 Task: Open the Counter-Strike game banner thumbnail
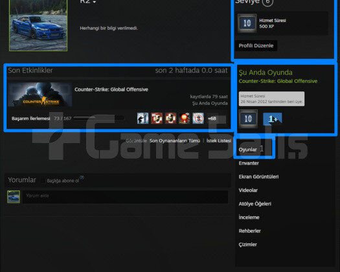40,95
